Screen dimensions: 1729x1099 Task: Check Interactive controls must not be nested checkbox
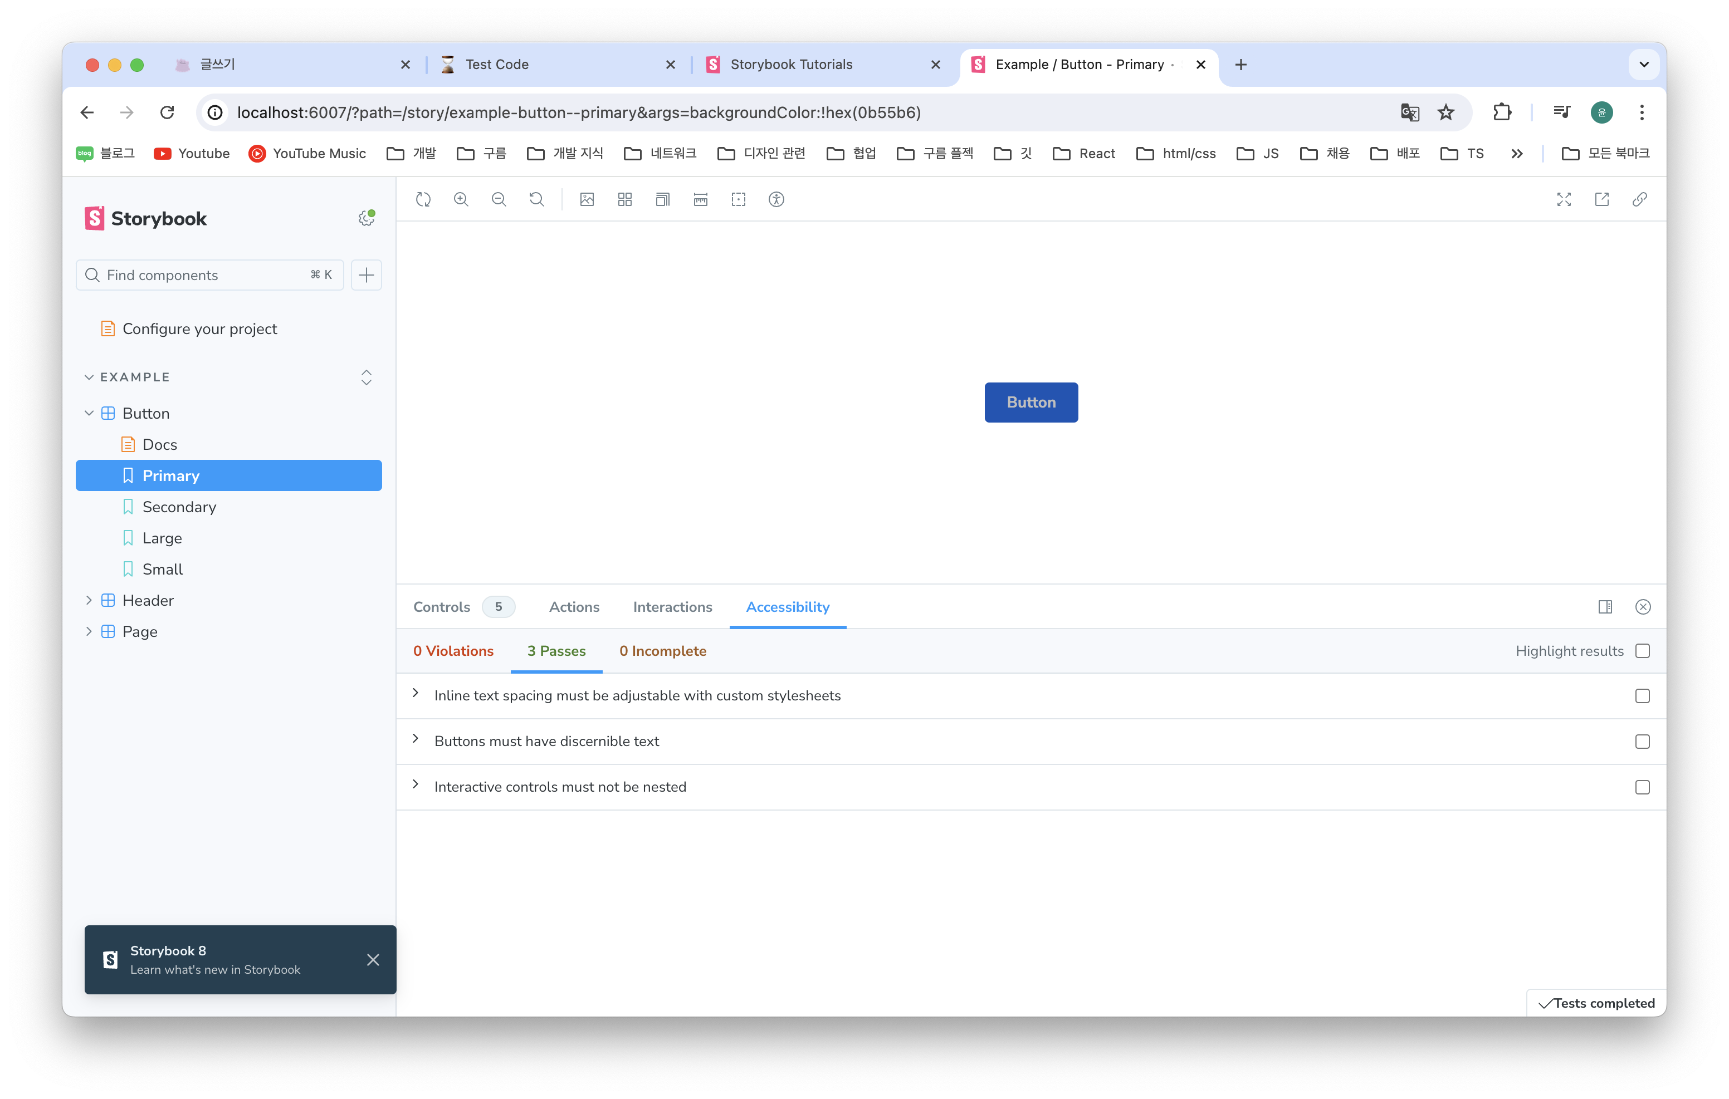pyautogui.click(x=1643, y=787)
